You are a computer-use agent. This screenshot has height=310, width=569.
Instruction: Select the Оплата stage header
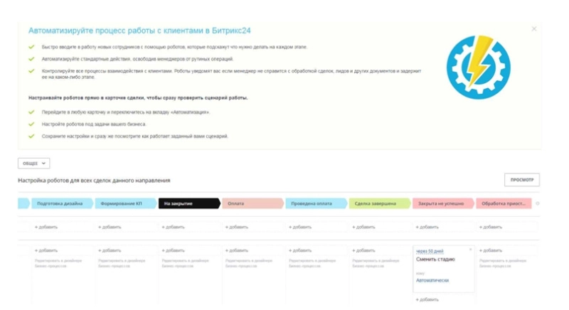251,203
